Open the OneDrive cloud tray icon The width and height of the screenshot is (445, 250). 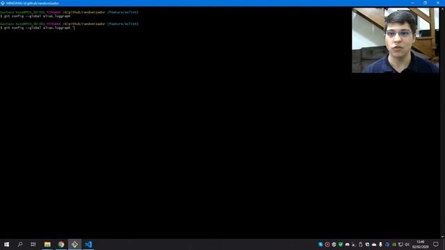(x=374, y=244)
